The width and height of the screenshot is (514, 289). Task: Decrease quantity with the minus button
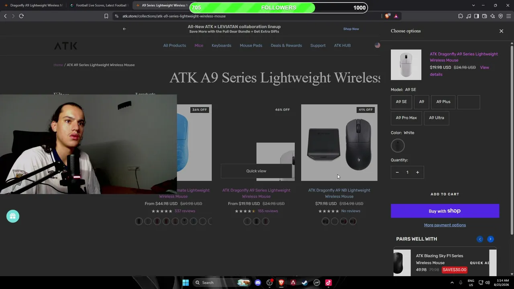coord(397,173)
